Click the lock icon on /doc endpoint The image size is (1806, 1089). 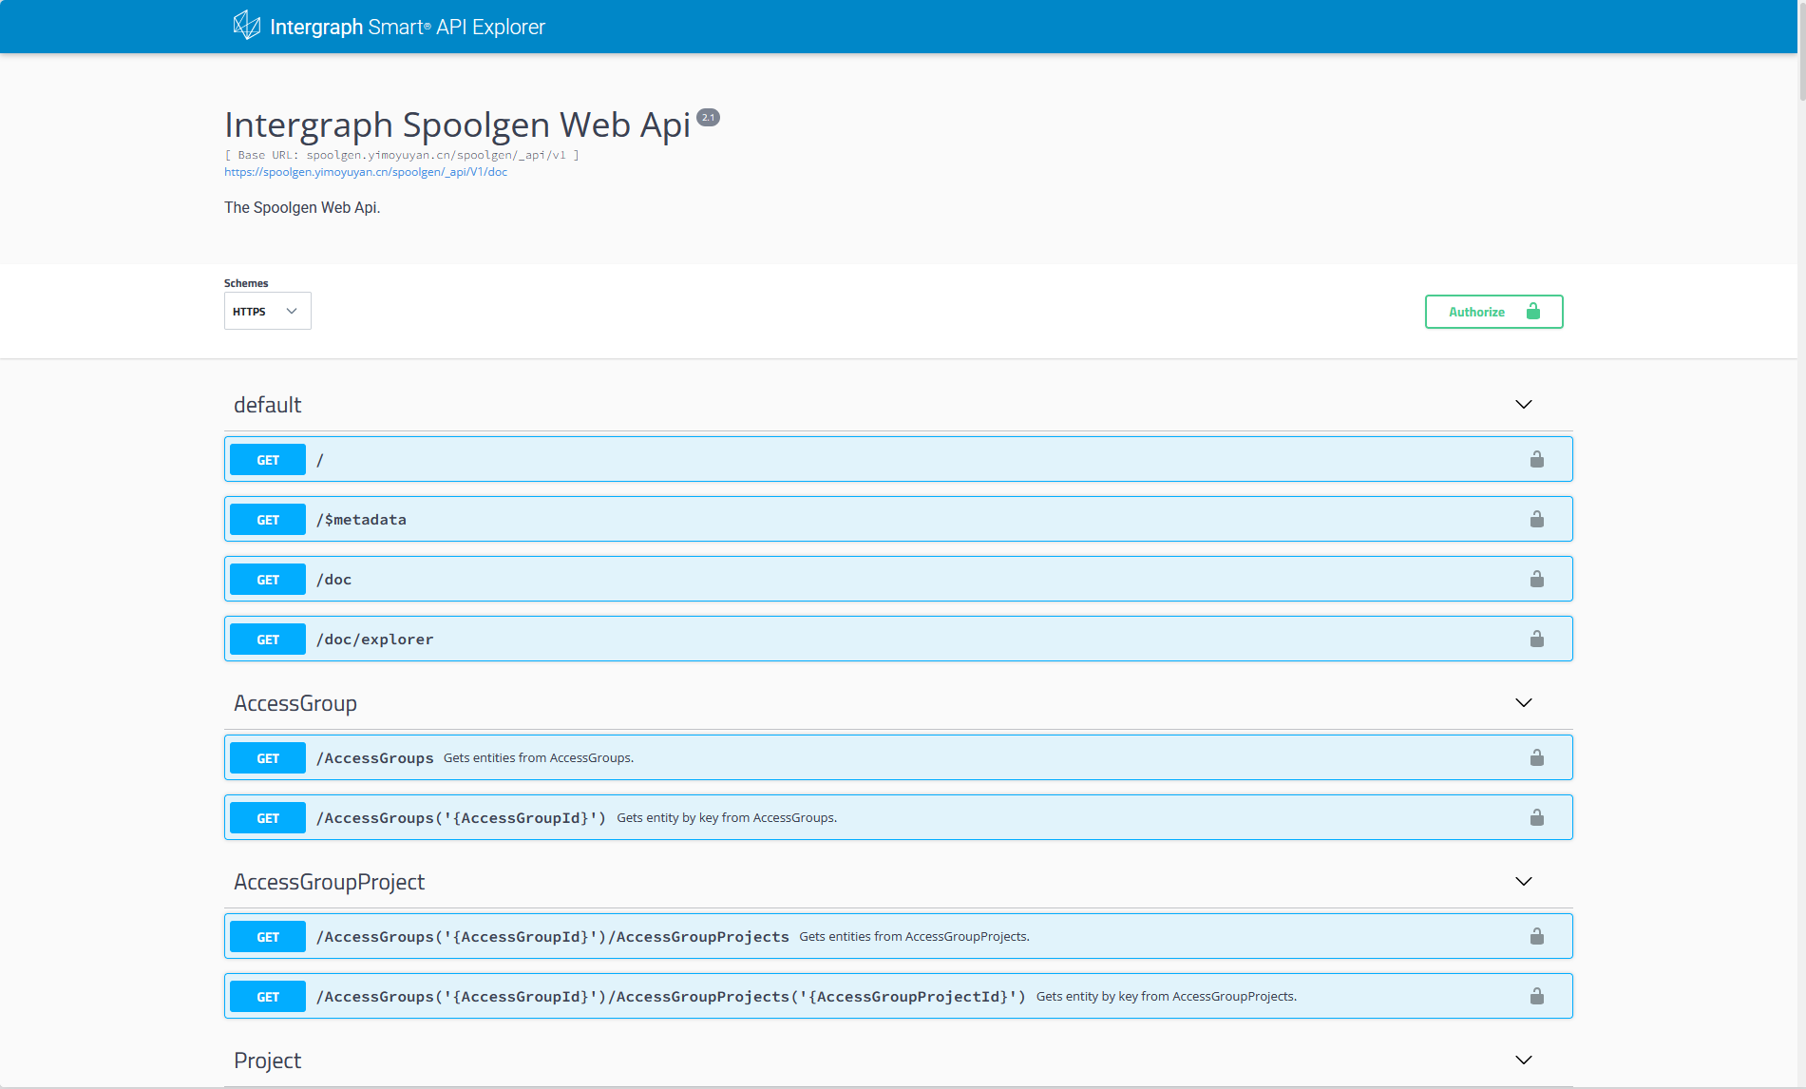tap(1536, 580)
